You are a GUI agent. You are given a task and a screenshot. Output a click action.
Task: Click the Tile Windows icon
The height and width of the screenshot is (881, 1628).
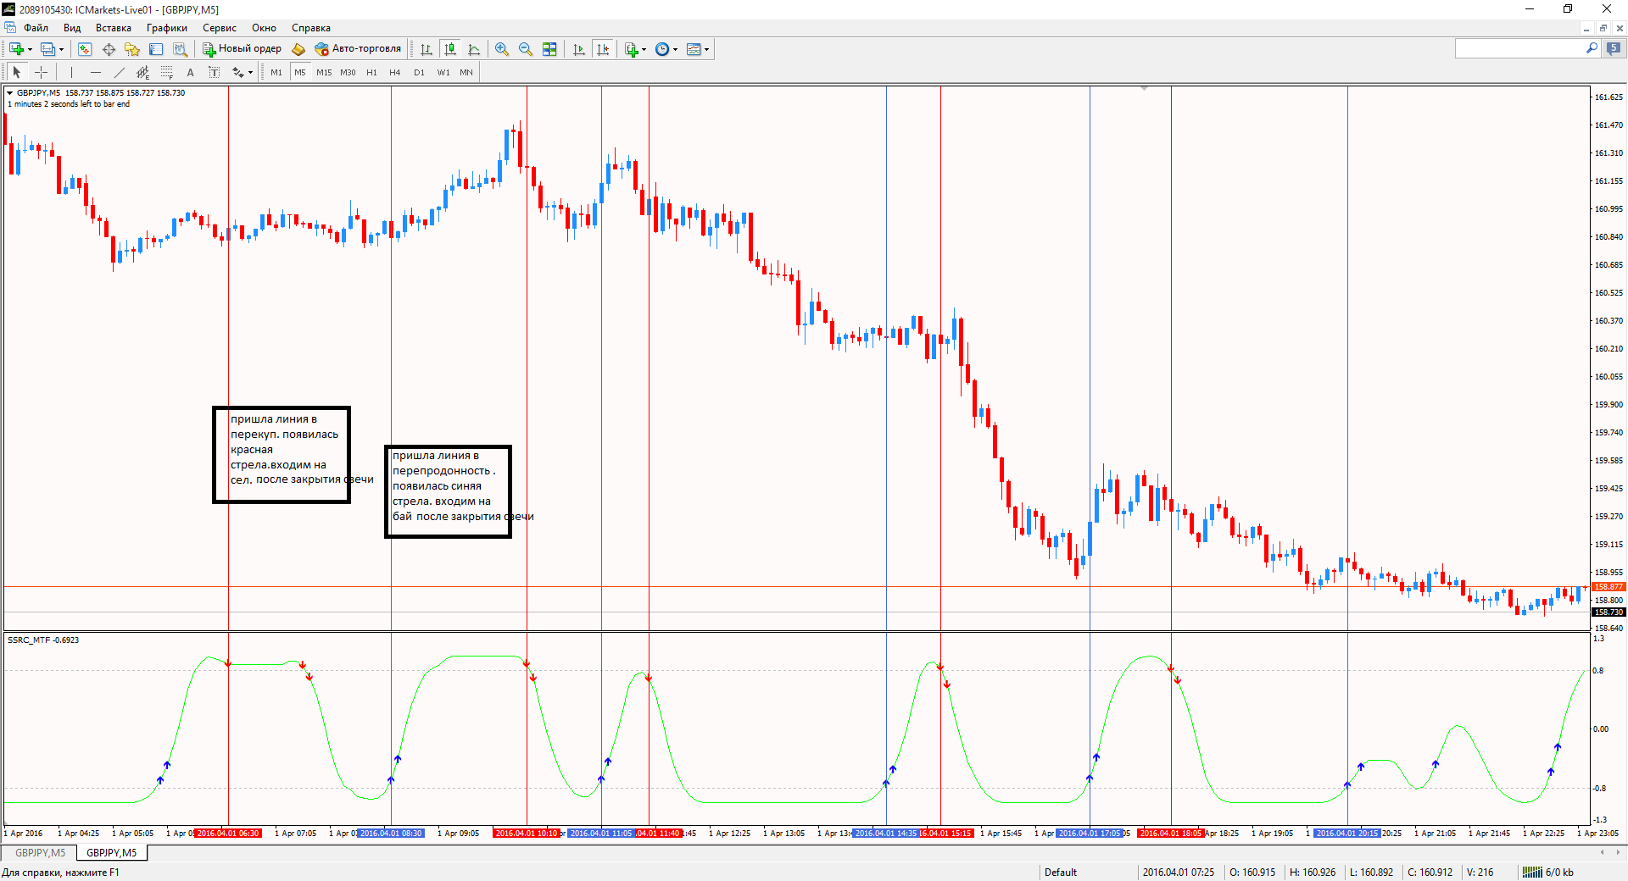(549, 49)
